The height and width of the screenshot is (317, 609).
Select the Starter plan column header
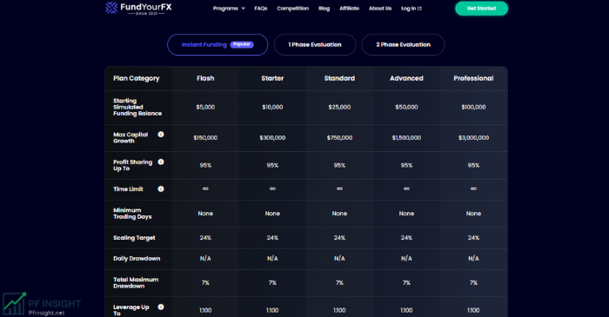(272, 78)
